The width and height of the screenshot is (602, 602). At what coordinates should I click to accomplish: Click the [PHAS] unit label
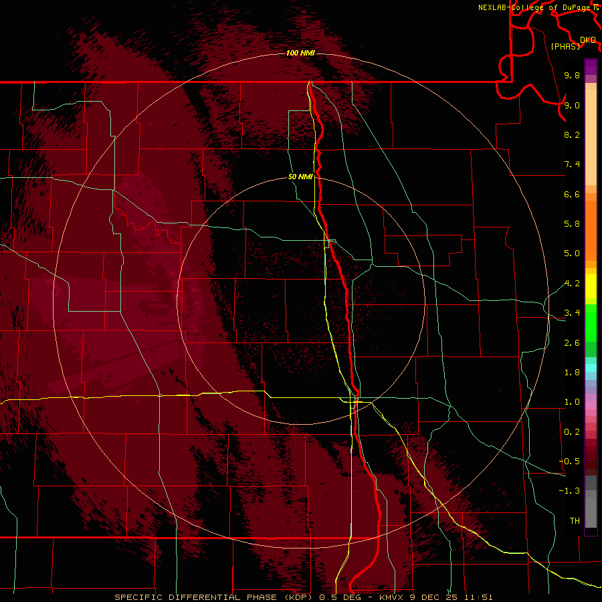565,47
